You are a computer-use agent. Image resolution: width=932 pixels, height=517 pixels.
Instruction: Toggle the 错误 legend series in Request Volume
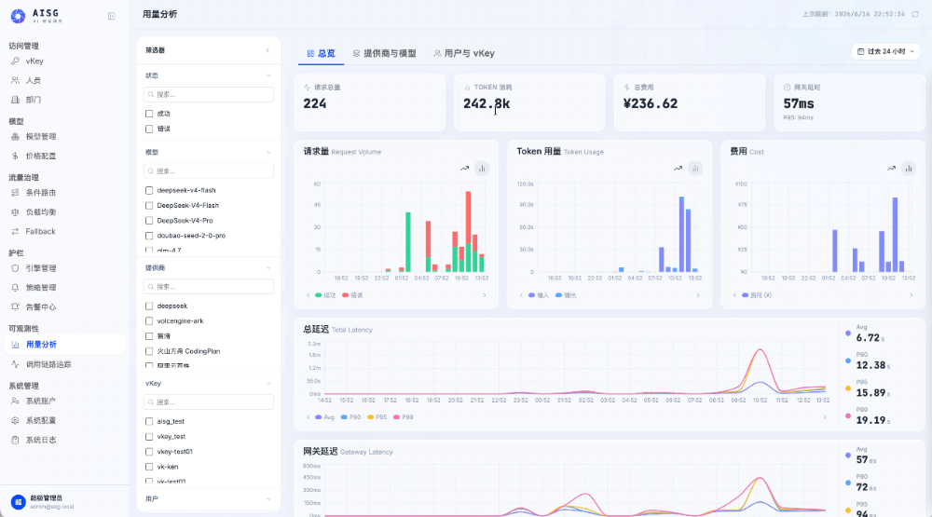click(352, 294)
